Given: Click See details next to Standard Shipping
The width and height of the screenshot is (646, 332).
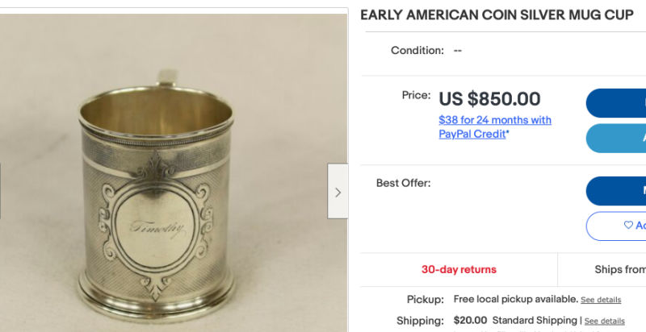Looking at the screenshot, I should 604,321.
